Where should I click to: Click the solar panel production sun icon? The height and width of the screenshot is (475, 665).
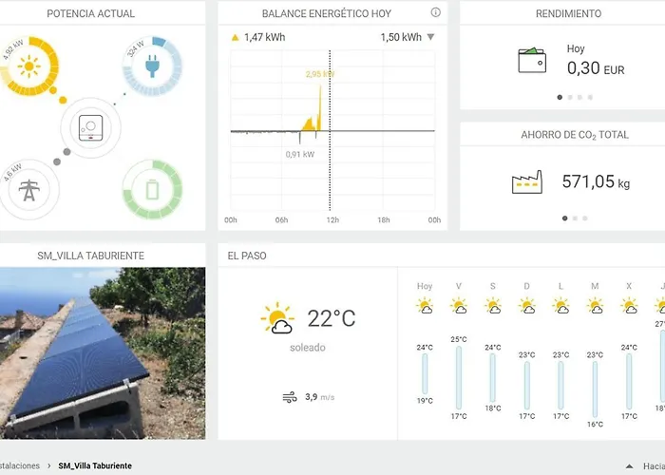pos(29,67)
